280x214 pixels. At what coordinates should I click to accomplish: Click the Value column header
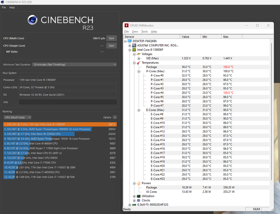point(190,37)
